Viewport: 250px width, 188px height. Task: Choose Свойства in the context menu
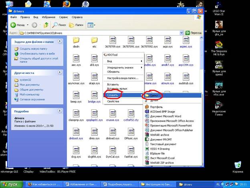coord(113,101)
